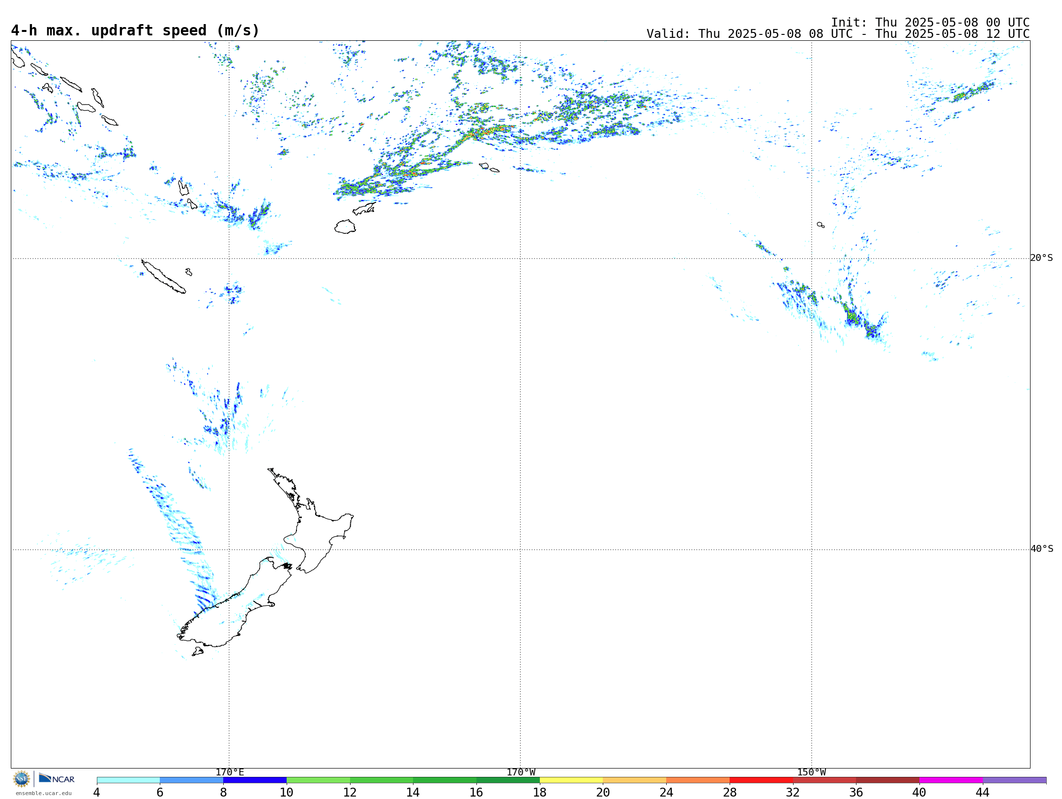This screenshot has width=1062, height=799.
Task: Open the ensemble.ucar.edu text
Action: point(43,793)
